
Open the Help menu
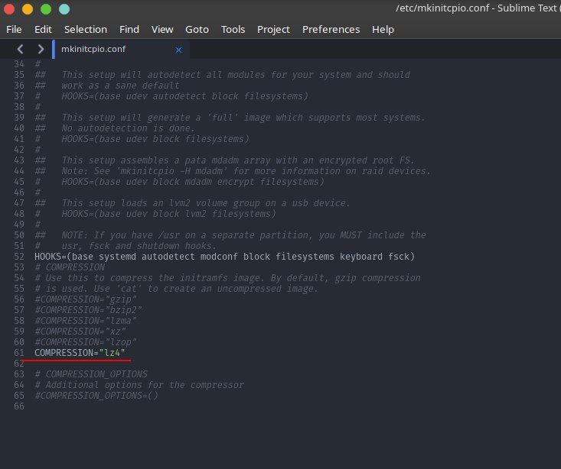[x=383, y=29]
